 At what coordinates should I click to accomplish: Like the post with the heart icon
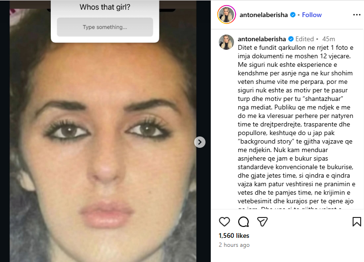[x=224, y=222]
